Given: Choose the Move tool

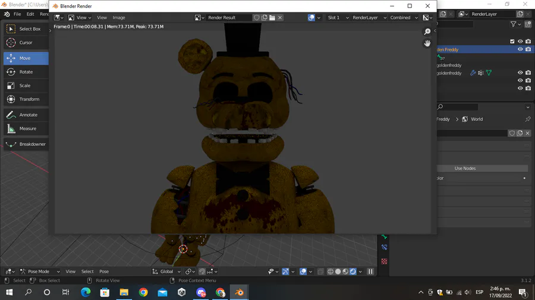Looking at the screenshot, I should [x=26, y=58].
